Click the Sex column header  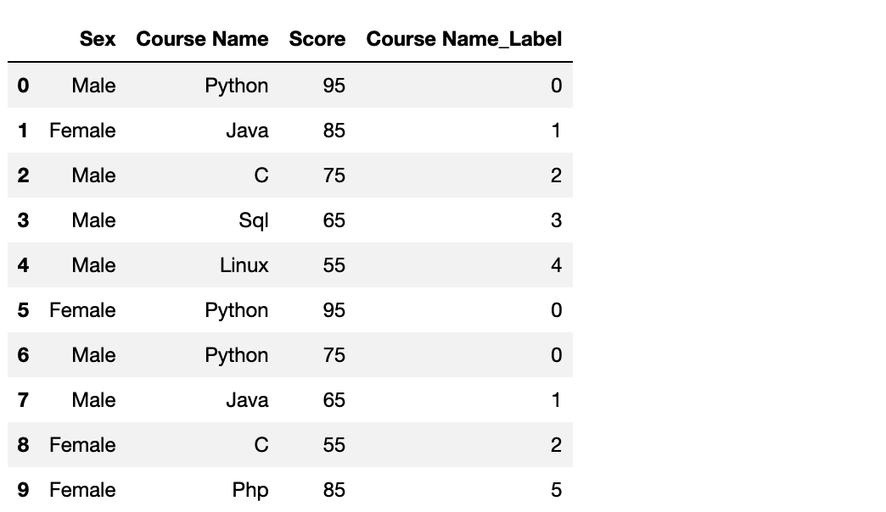click(98, 39)
